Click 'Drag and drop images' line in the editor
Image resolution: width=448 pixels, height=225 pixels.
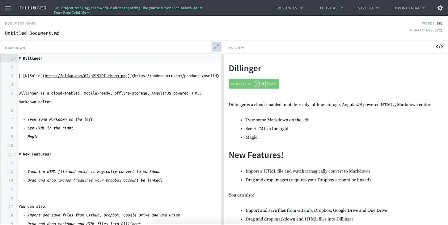tap(93, 180)
